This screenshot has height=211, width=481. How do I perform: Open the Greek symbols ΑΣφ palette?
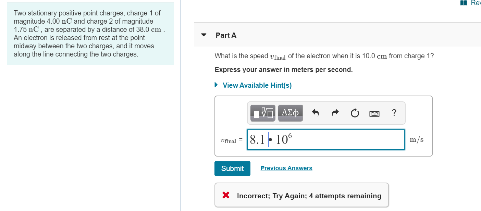click(290, 113)
